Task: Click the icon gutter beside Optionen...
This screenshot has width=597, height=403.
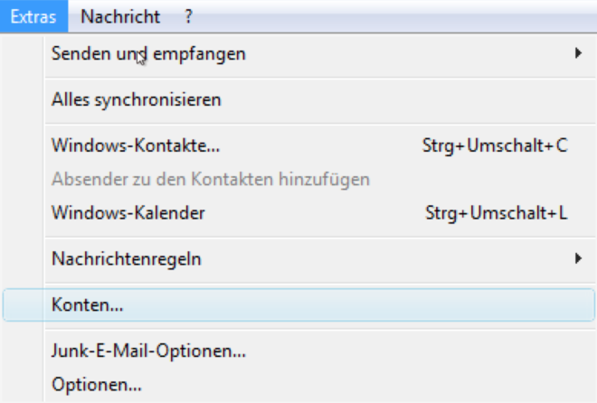Action: tap(23, 384)
